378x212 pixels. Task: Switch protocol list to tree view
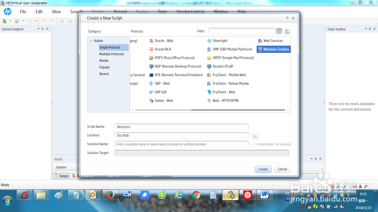(287, 31)
